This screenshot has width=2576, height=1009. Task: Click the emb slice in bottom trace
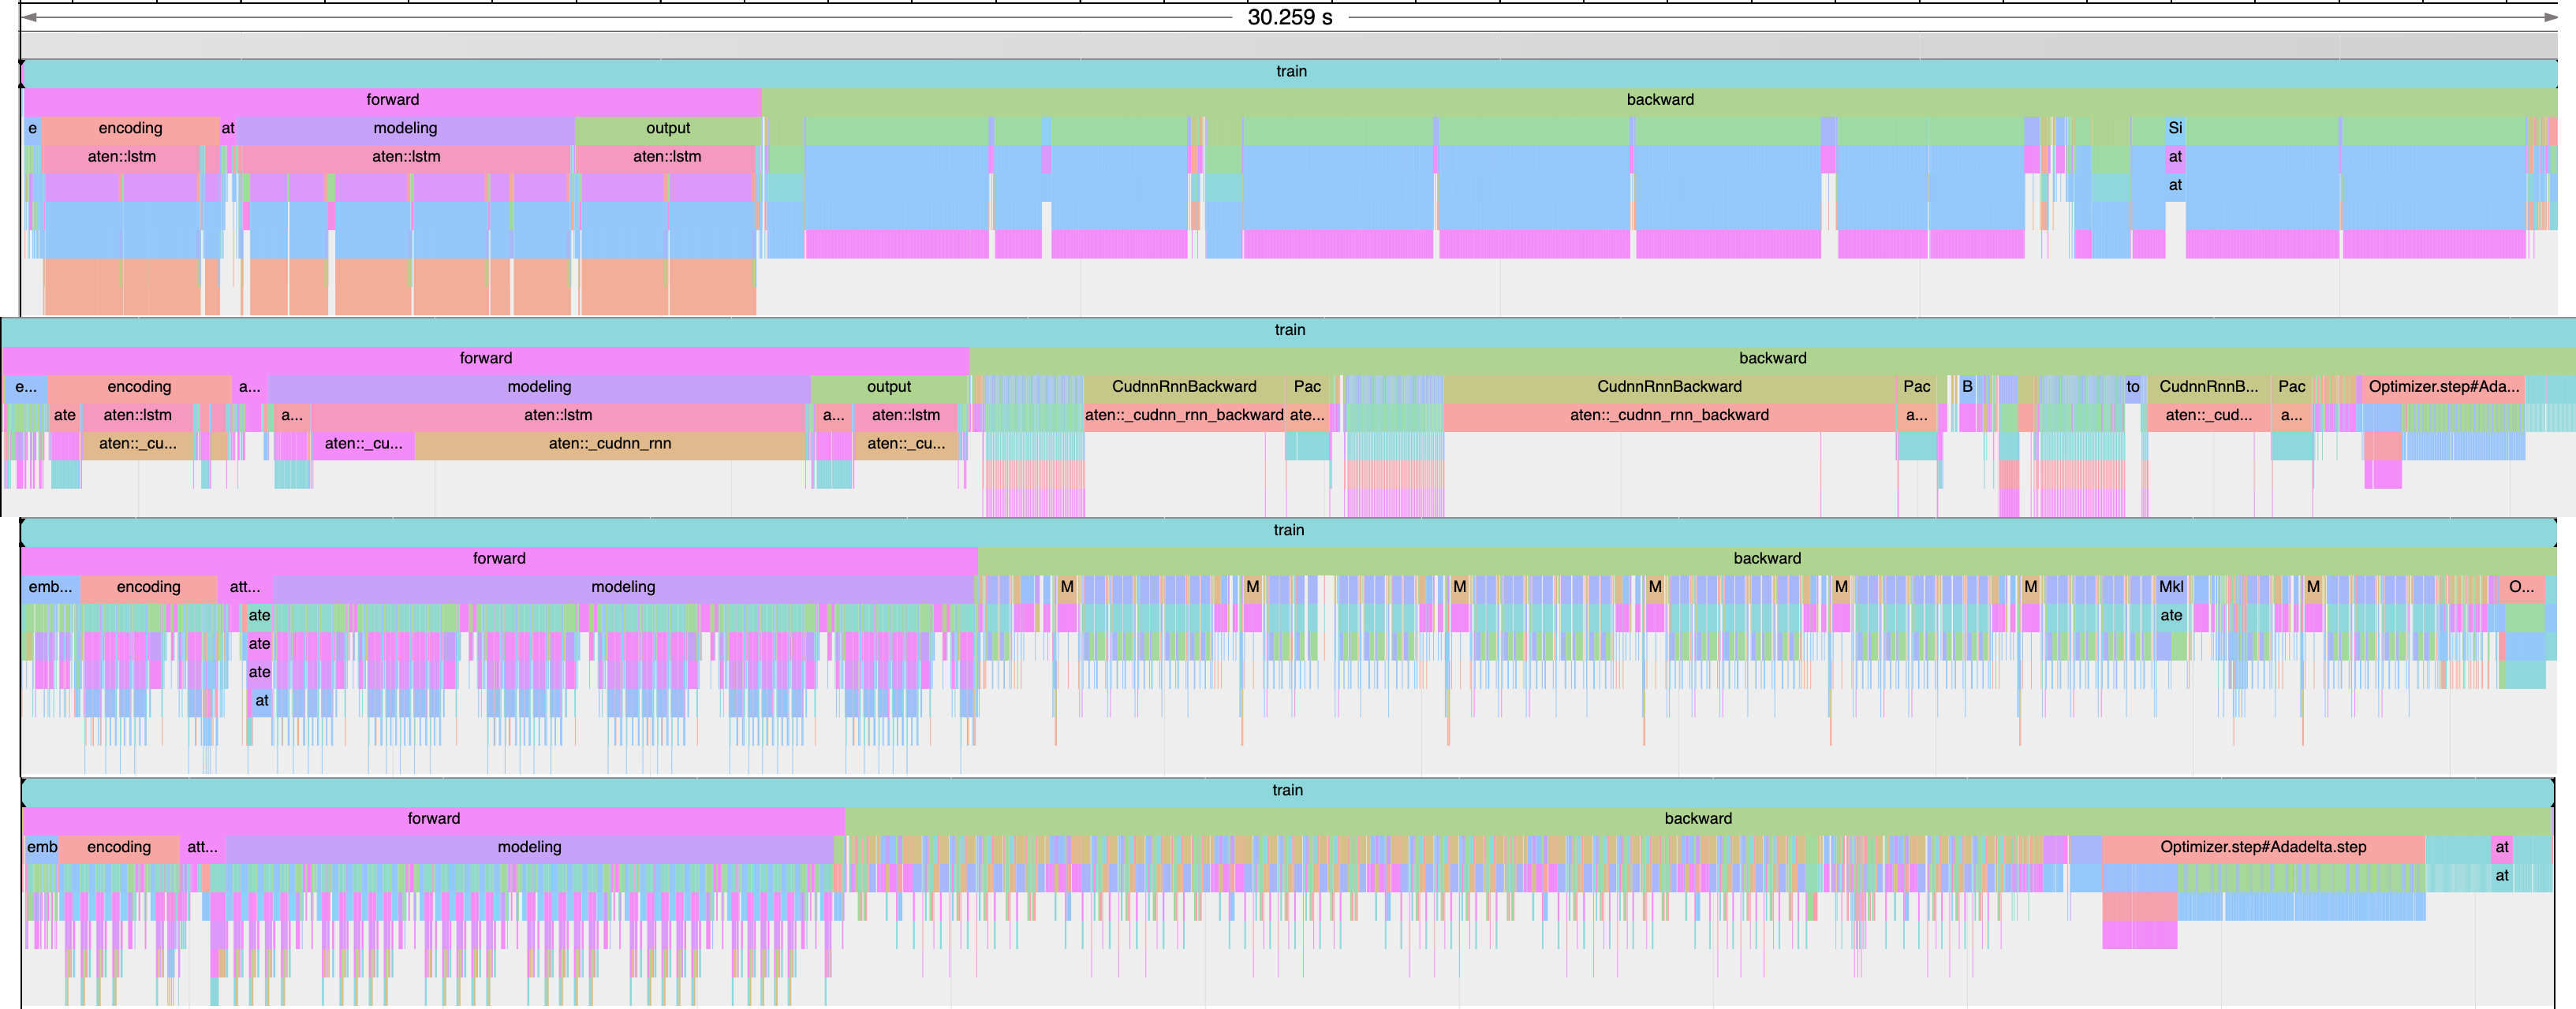coord(41,847)
